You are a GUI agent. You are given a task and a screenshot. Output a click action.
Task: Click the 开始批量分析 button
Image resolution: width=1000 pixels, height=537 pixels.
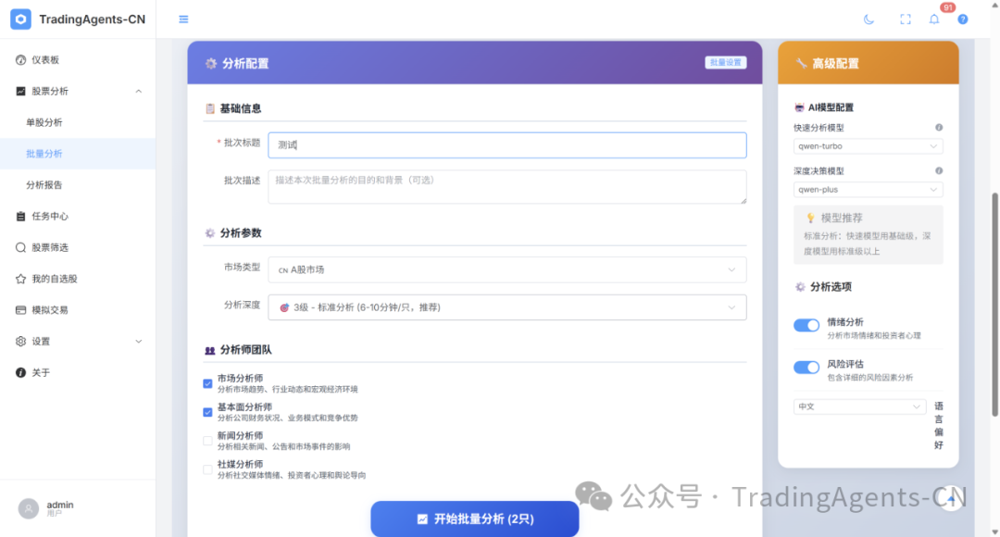coord(474,518)
